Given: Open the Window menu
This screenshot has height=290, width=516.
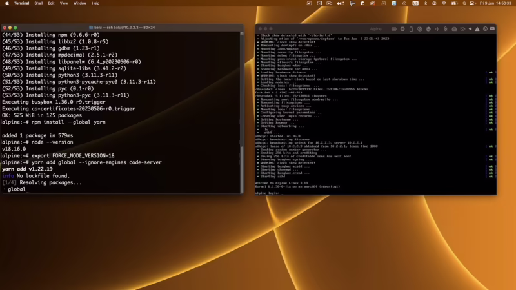Looking at the screenshot, I should (x=80, y=3).
